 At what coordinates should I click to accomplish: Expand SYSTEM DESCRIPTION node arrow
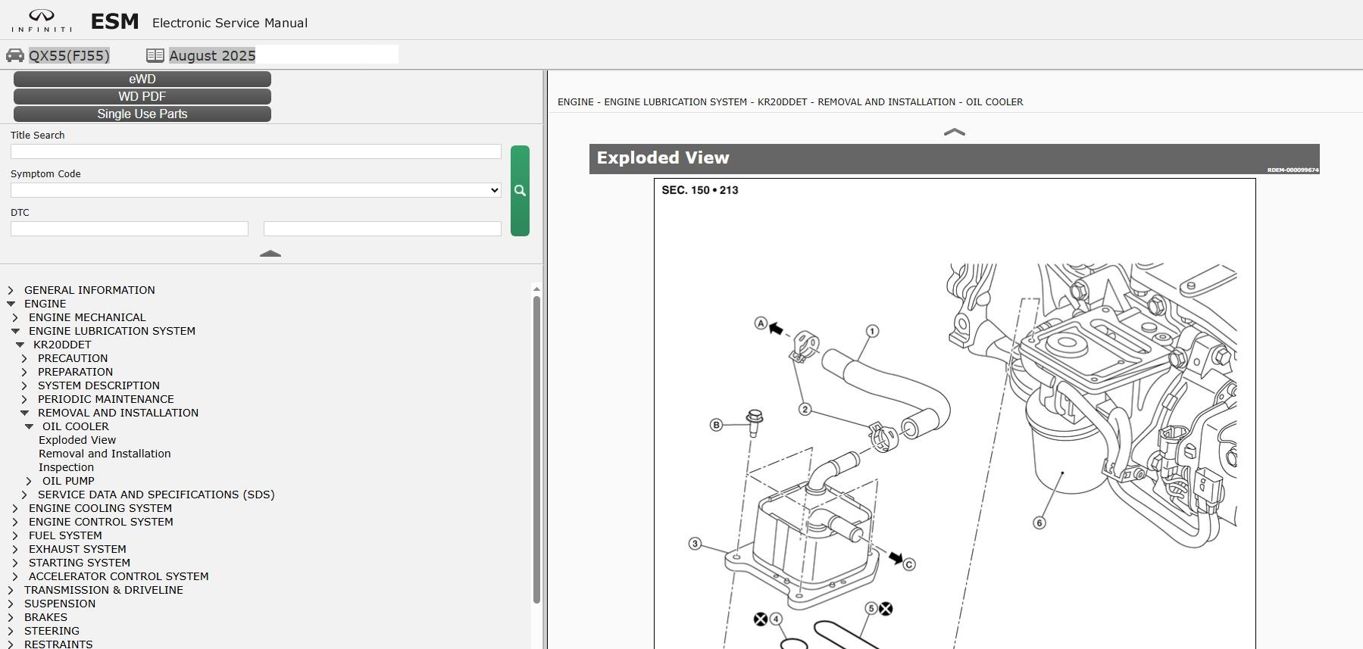click(x=24, y=385)
